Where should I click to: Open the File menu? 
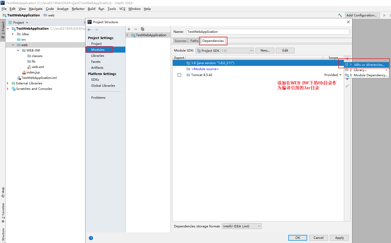(x=4, y=9)
